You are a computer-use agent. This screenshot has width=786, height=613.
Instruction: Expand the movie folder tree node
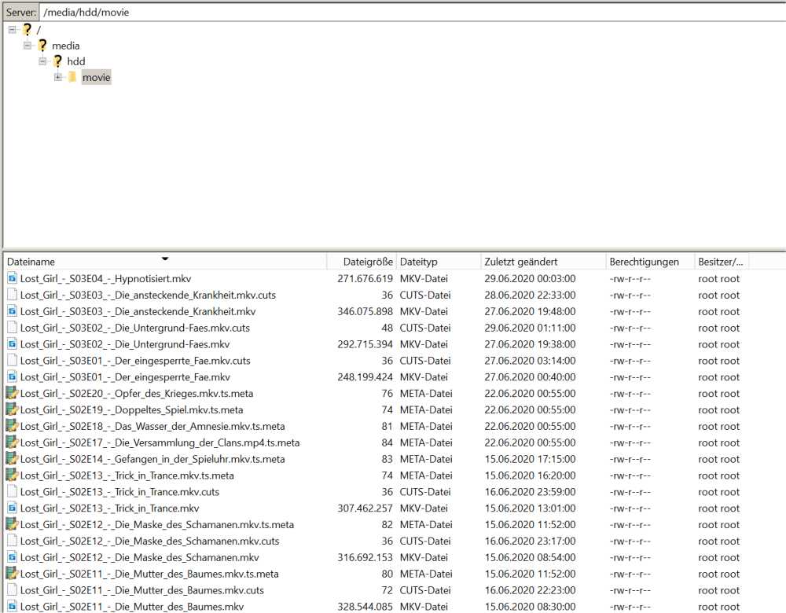click(58, 77)
